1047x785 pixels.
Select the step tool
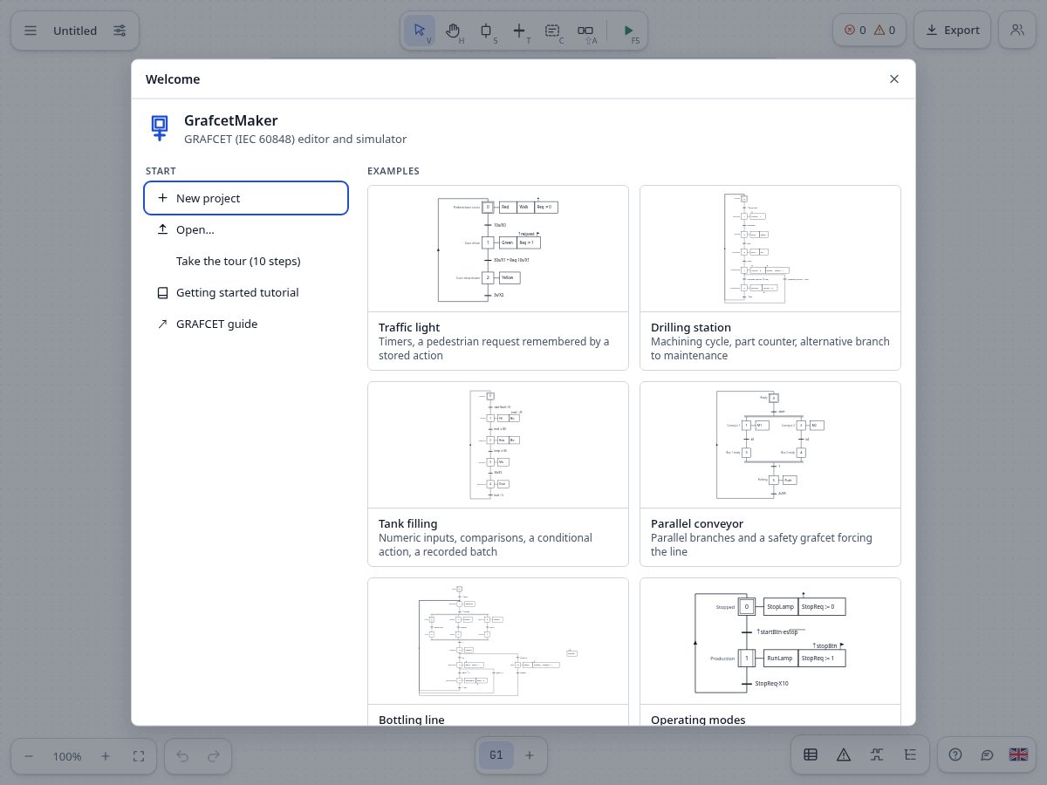[486, 31]
